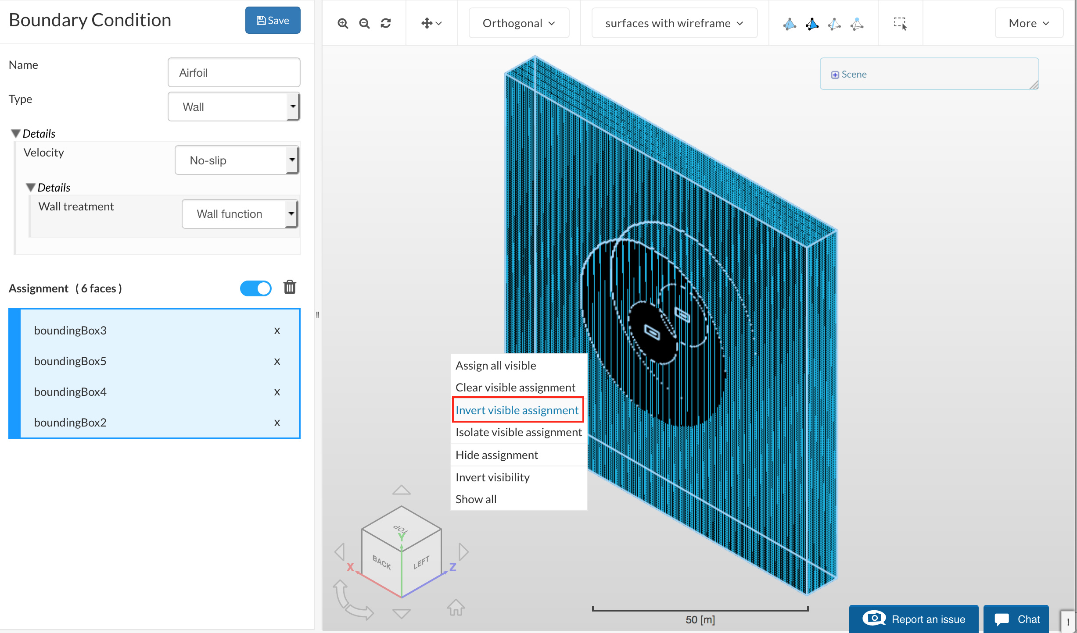Choose Invert visible assignment menu item
The height and width of the screenshot is (633, 1077).
[517, 410]
